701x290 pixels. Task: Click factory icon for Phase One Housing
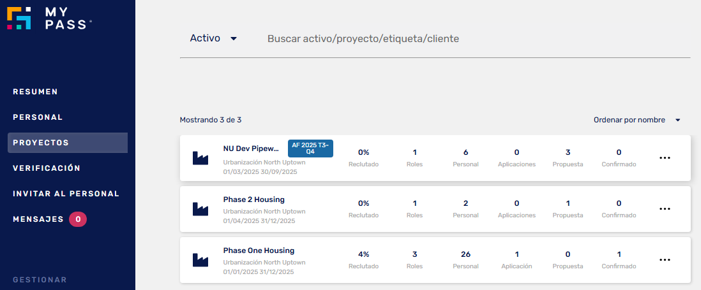coord(200,260)
